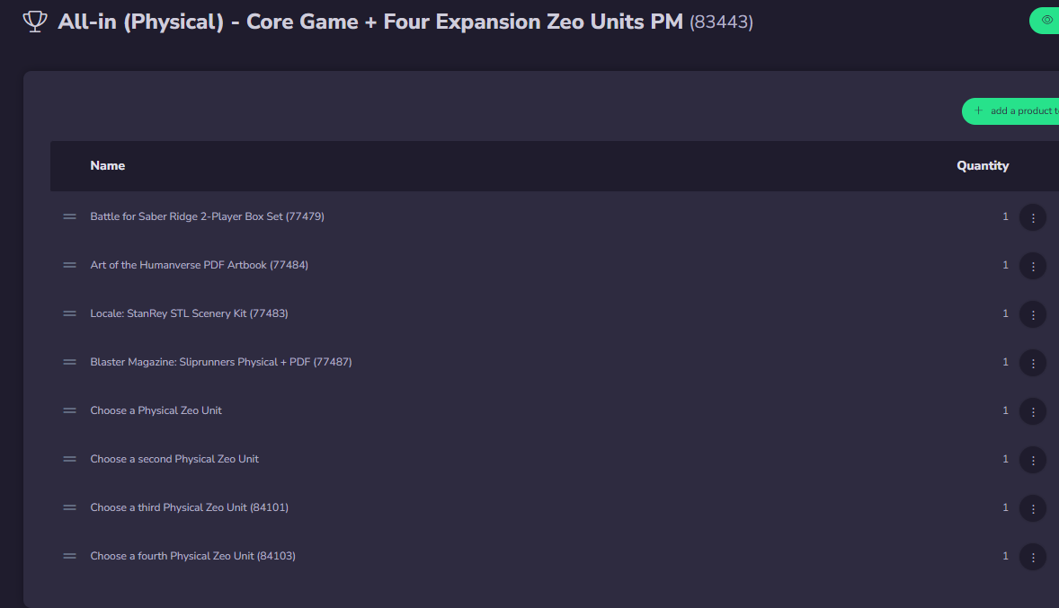Click the Name column header
The height and width of the screenshot is (608, 1059).
[108, 166]
